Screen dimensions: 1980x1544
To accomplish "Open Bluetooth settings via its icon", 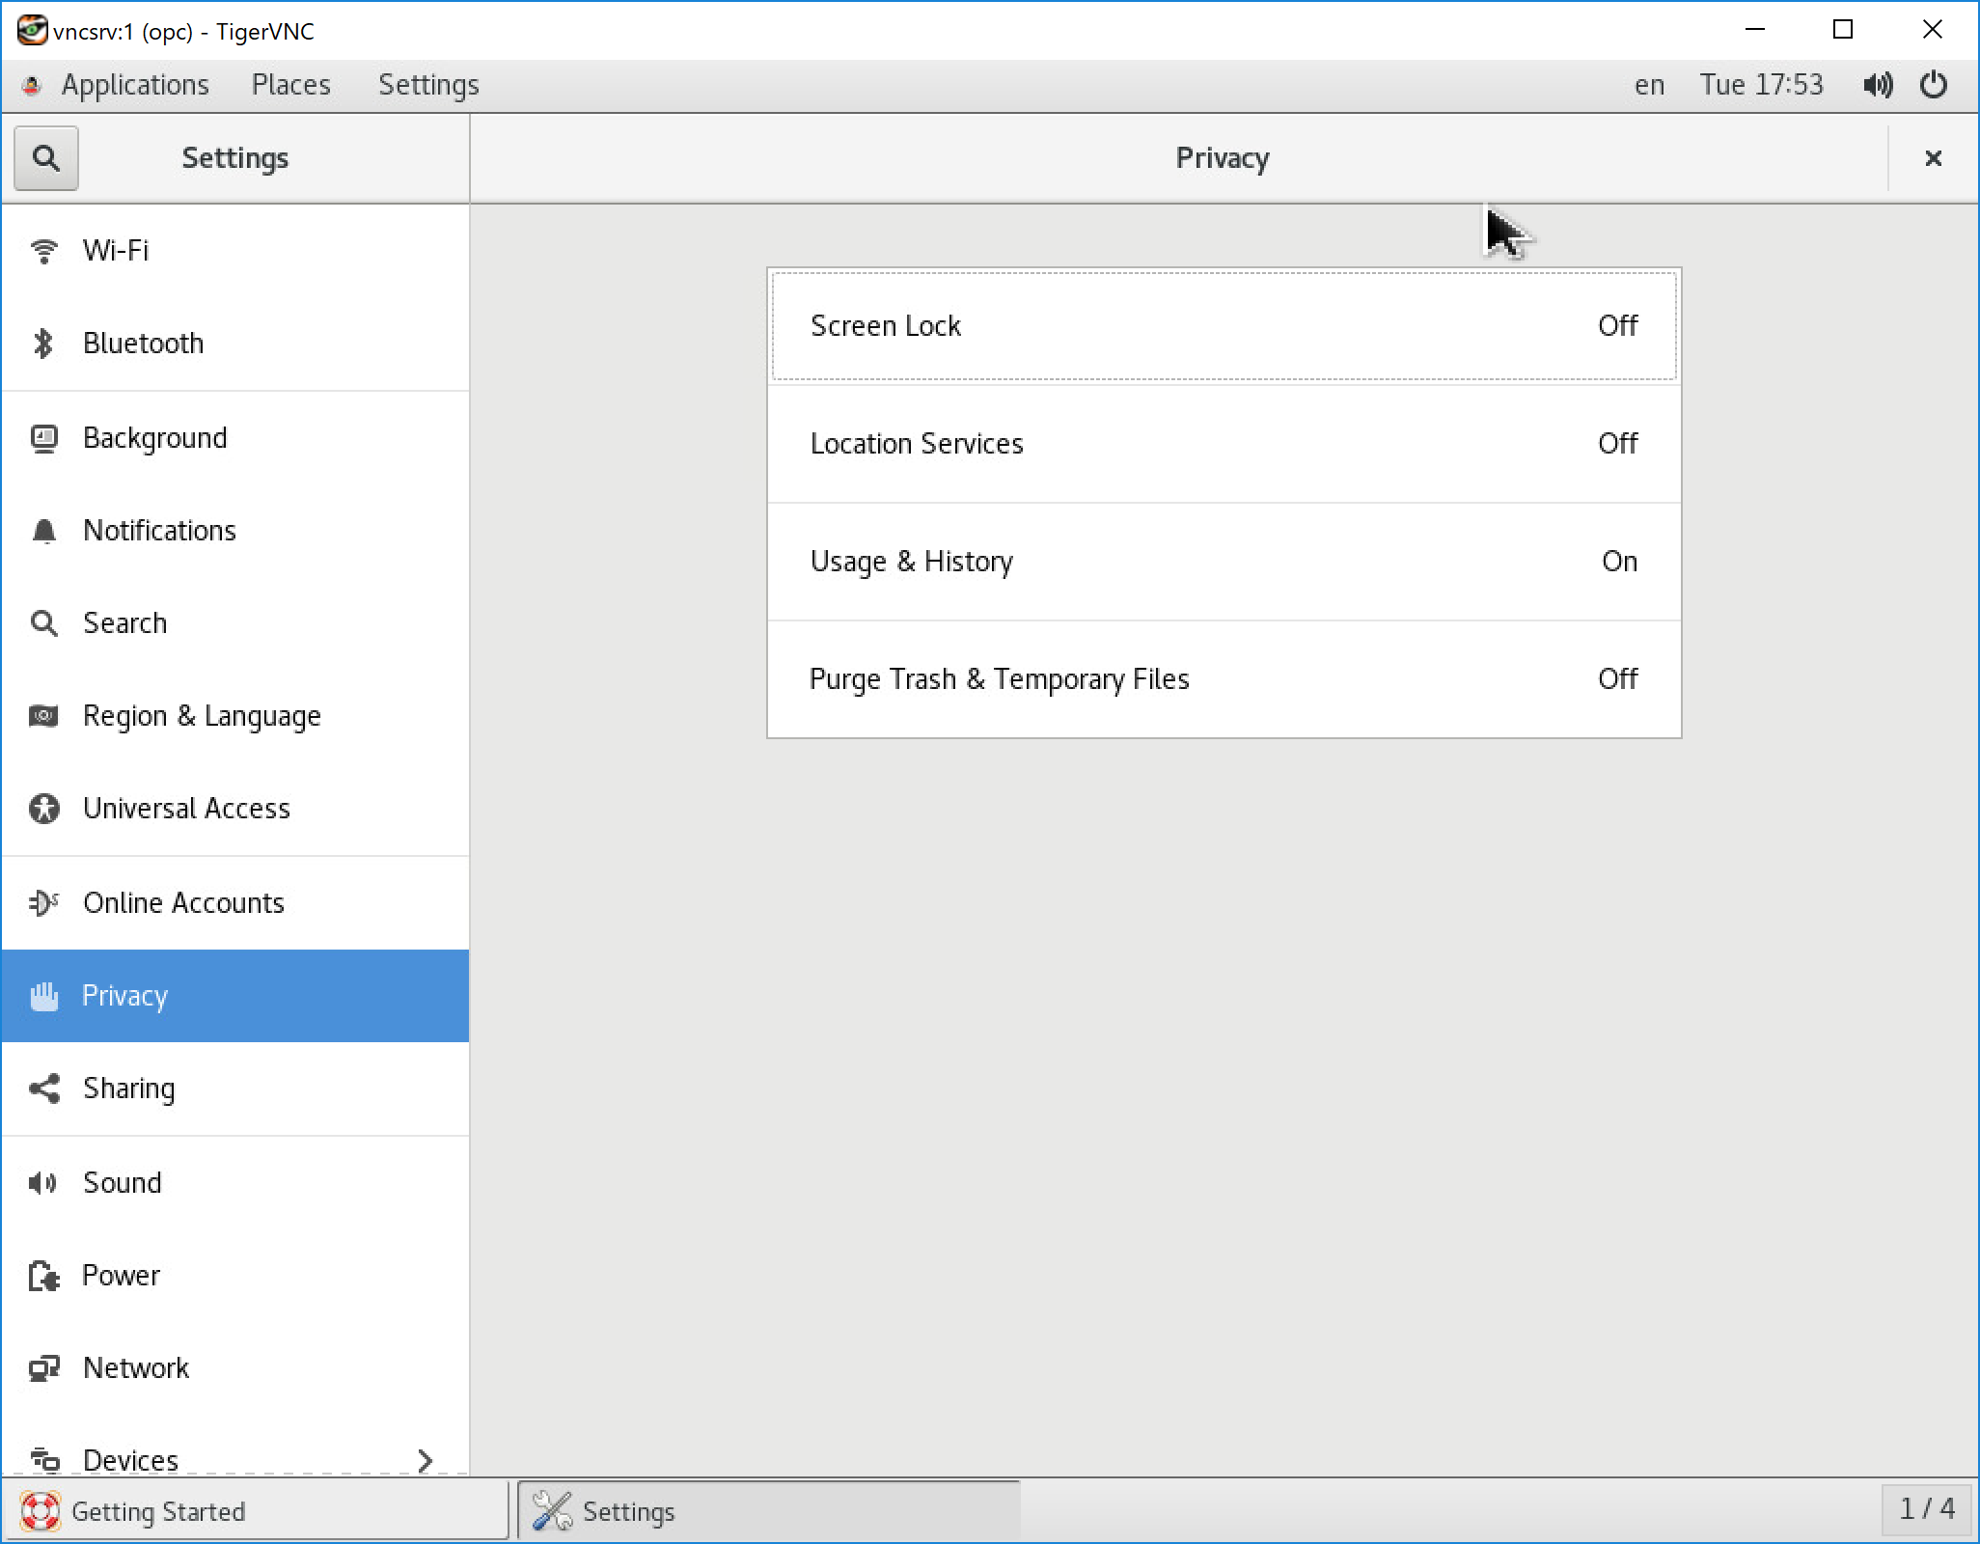I will coord(43,344).
